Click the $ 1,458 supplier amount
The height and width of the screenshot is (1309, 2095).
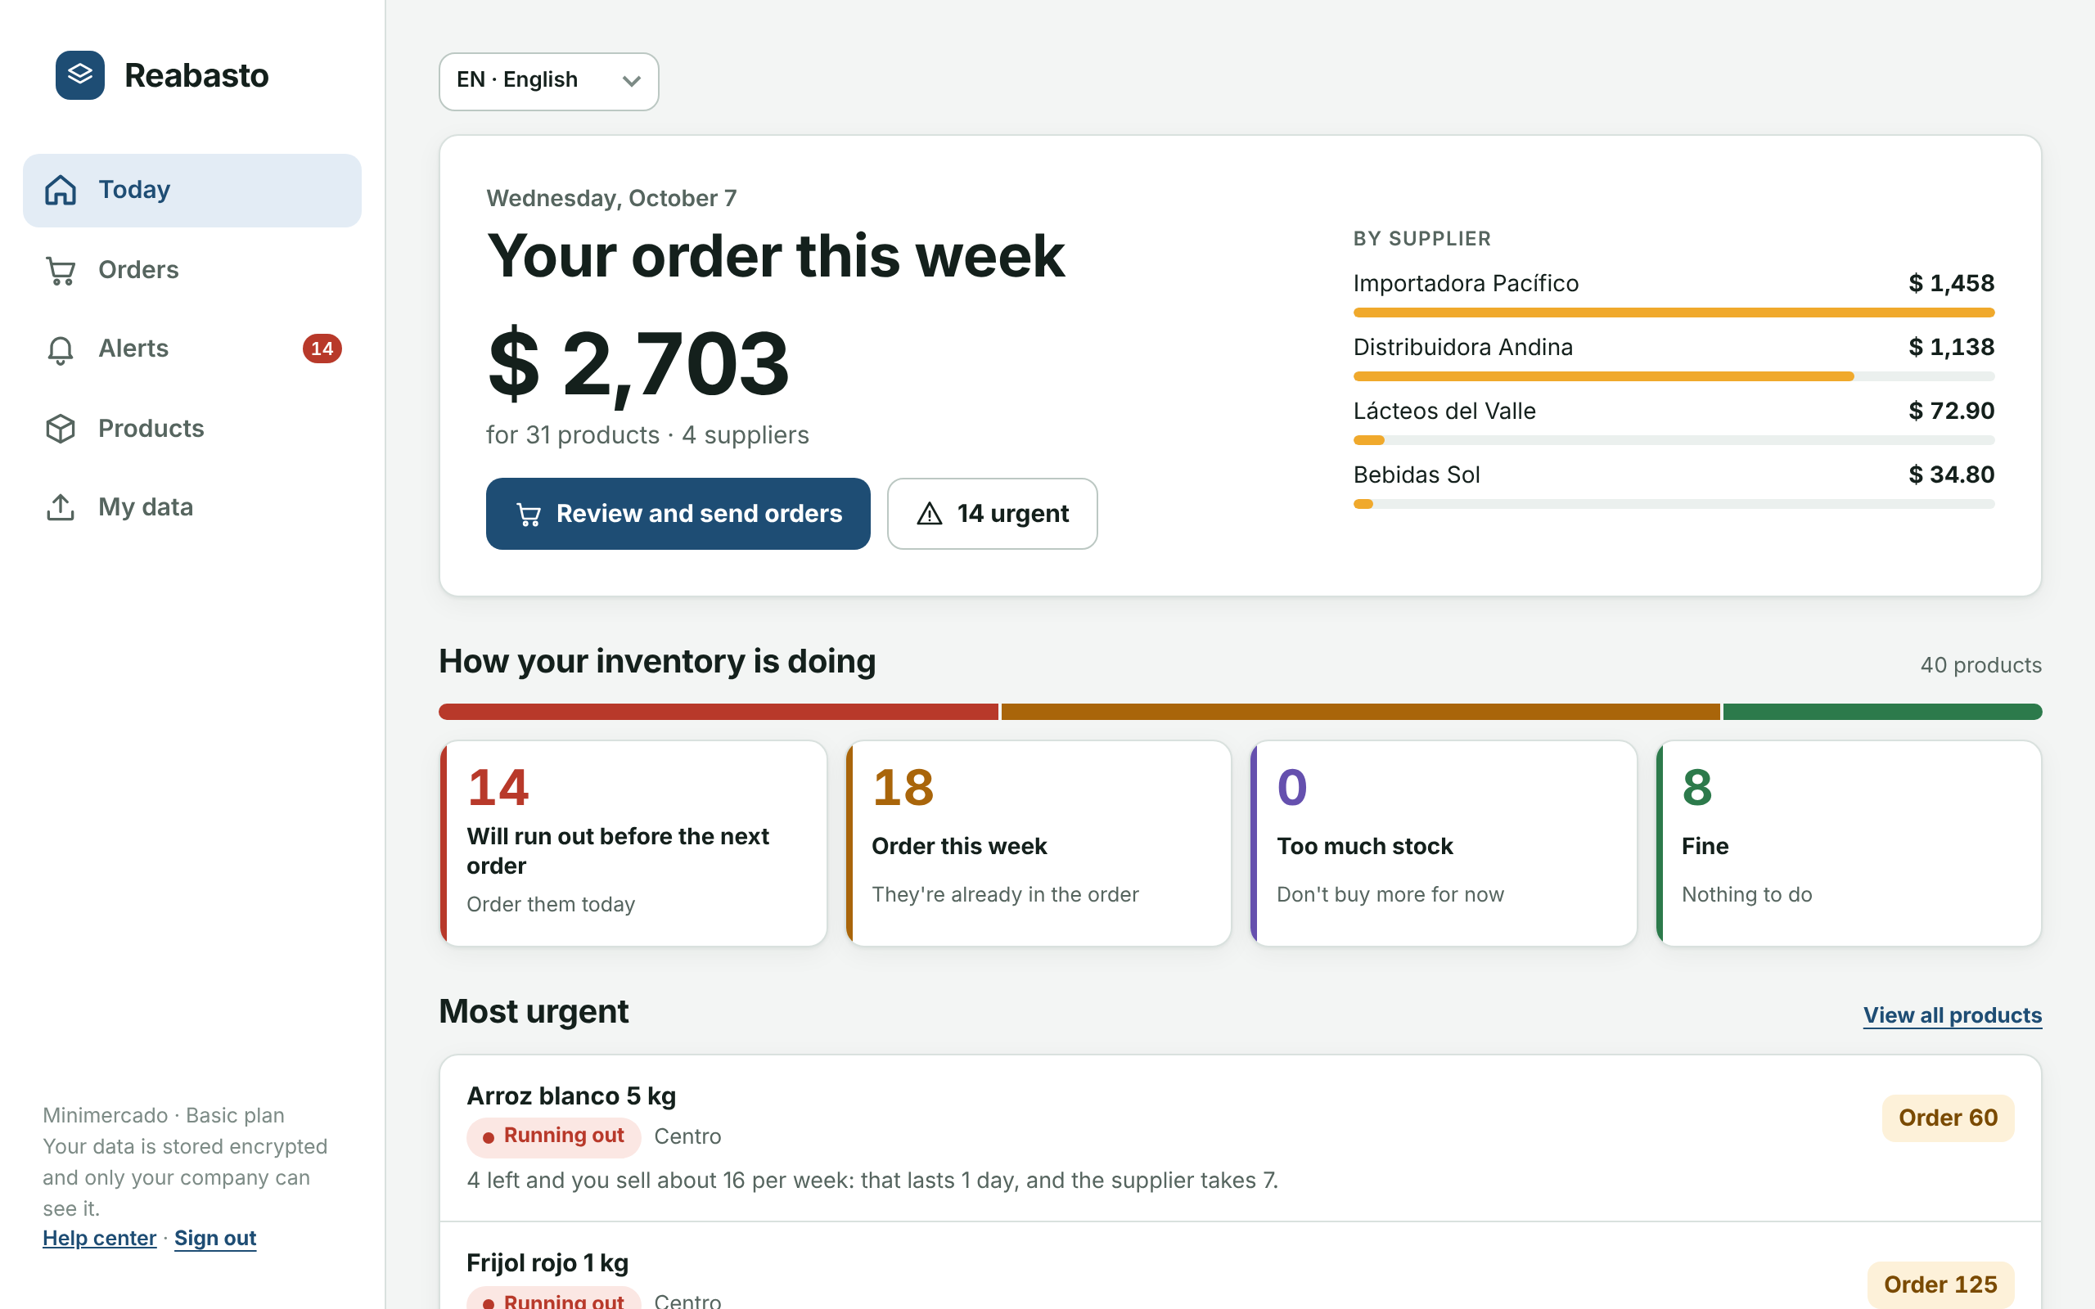(1951, 284)
